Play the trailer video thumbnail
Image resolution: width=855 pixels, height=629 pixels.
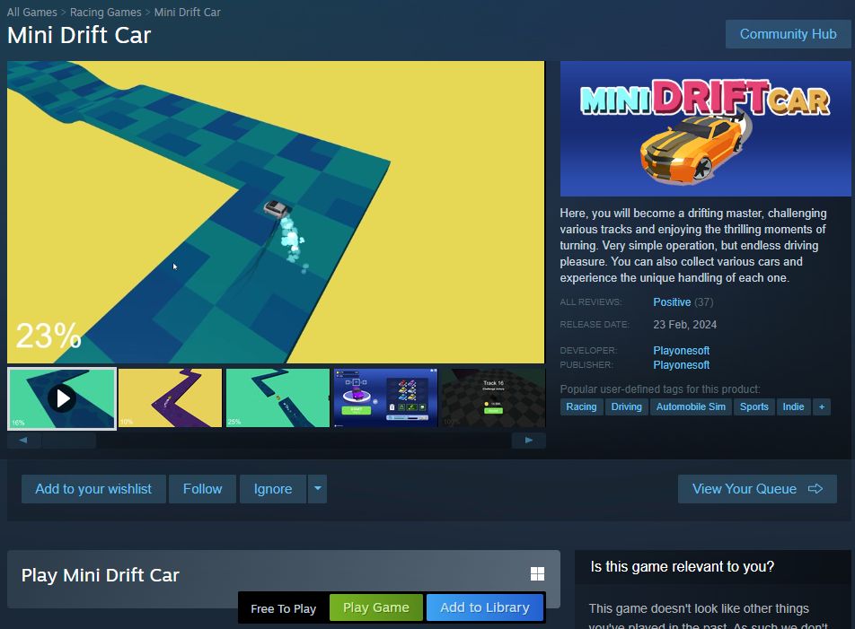pos(62,398)
